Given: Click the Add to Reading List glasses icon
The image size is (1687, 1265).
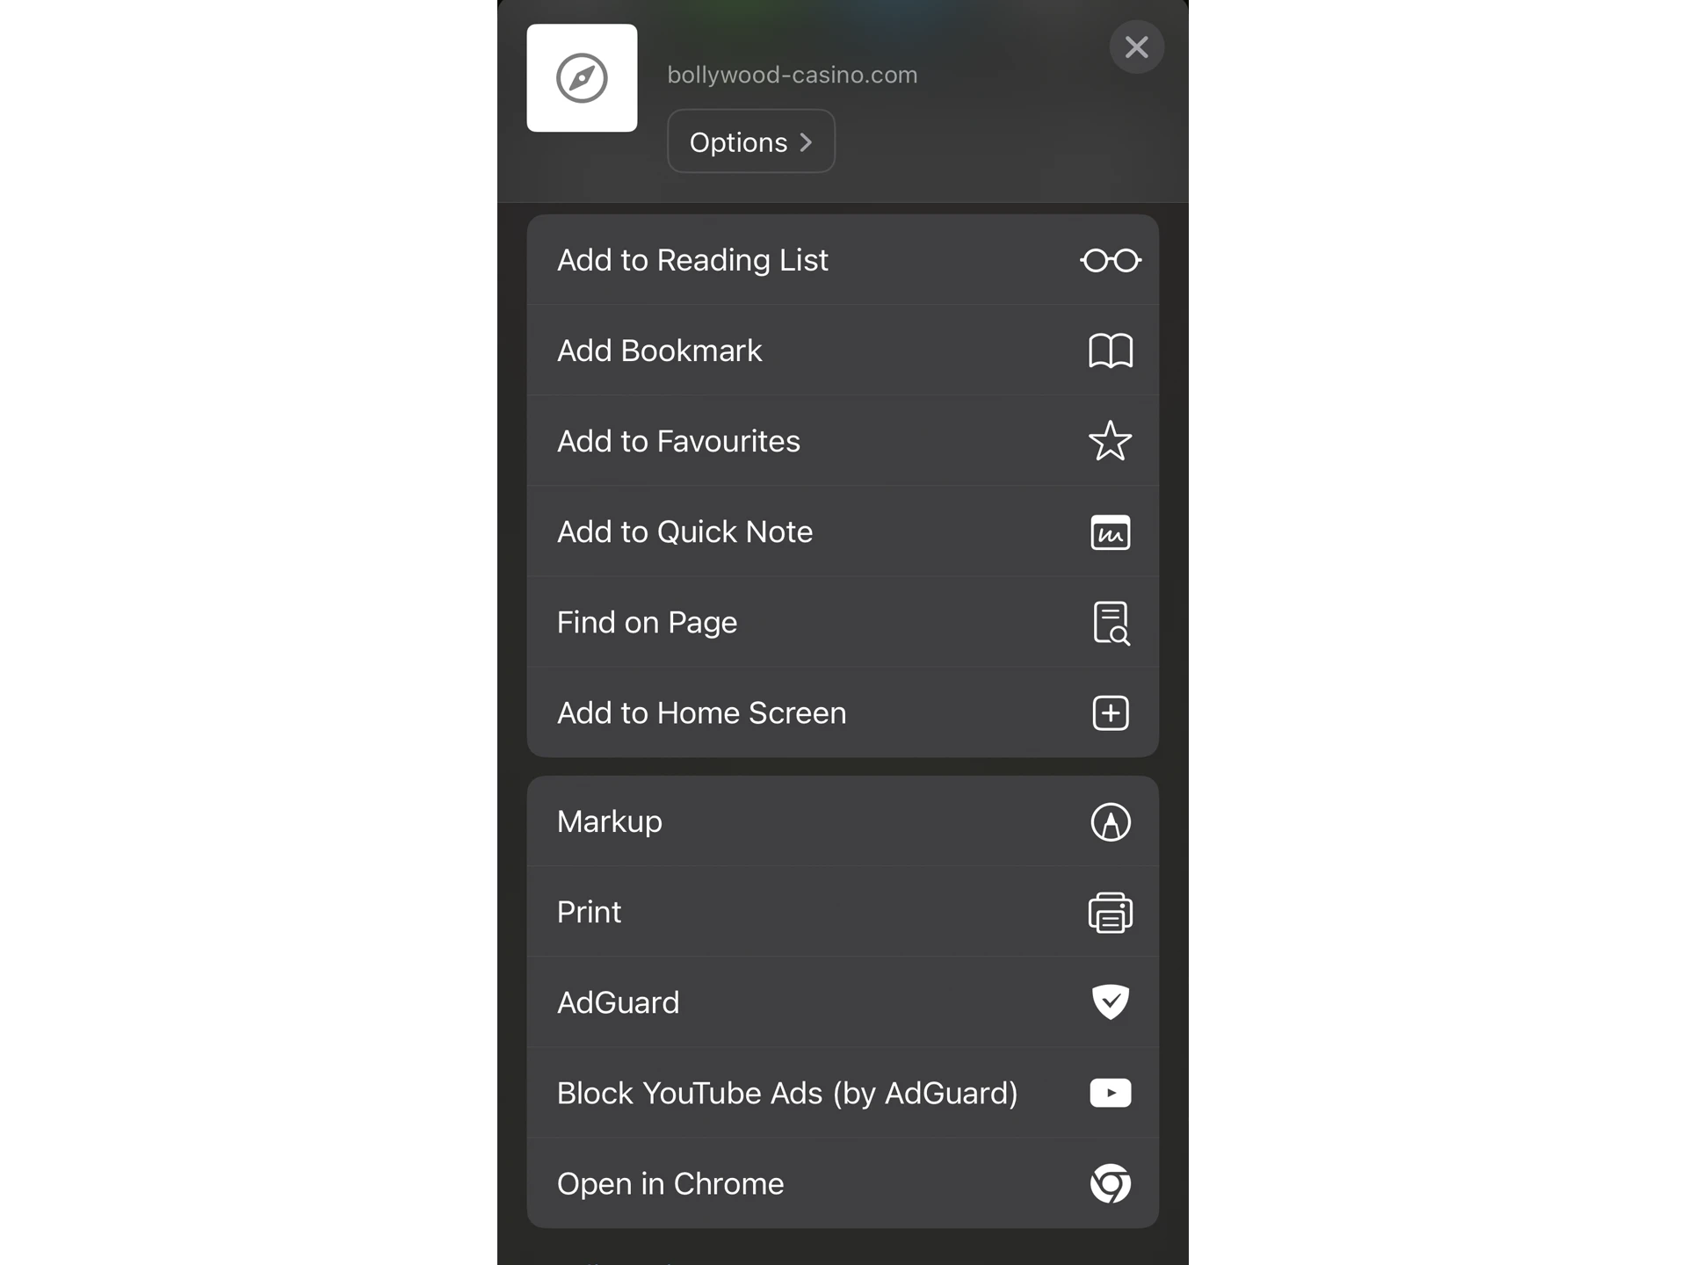Looking at the screenshot, I should [1111, 259].
